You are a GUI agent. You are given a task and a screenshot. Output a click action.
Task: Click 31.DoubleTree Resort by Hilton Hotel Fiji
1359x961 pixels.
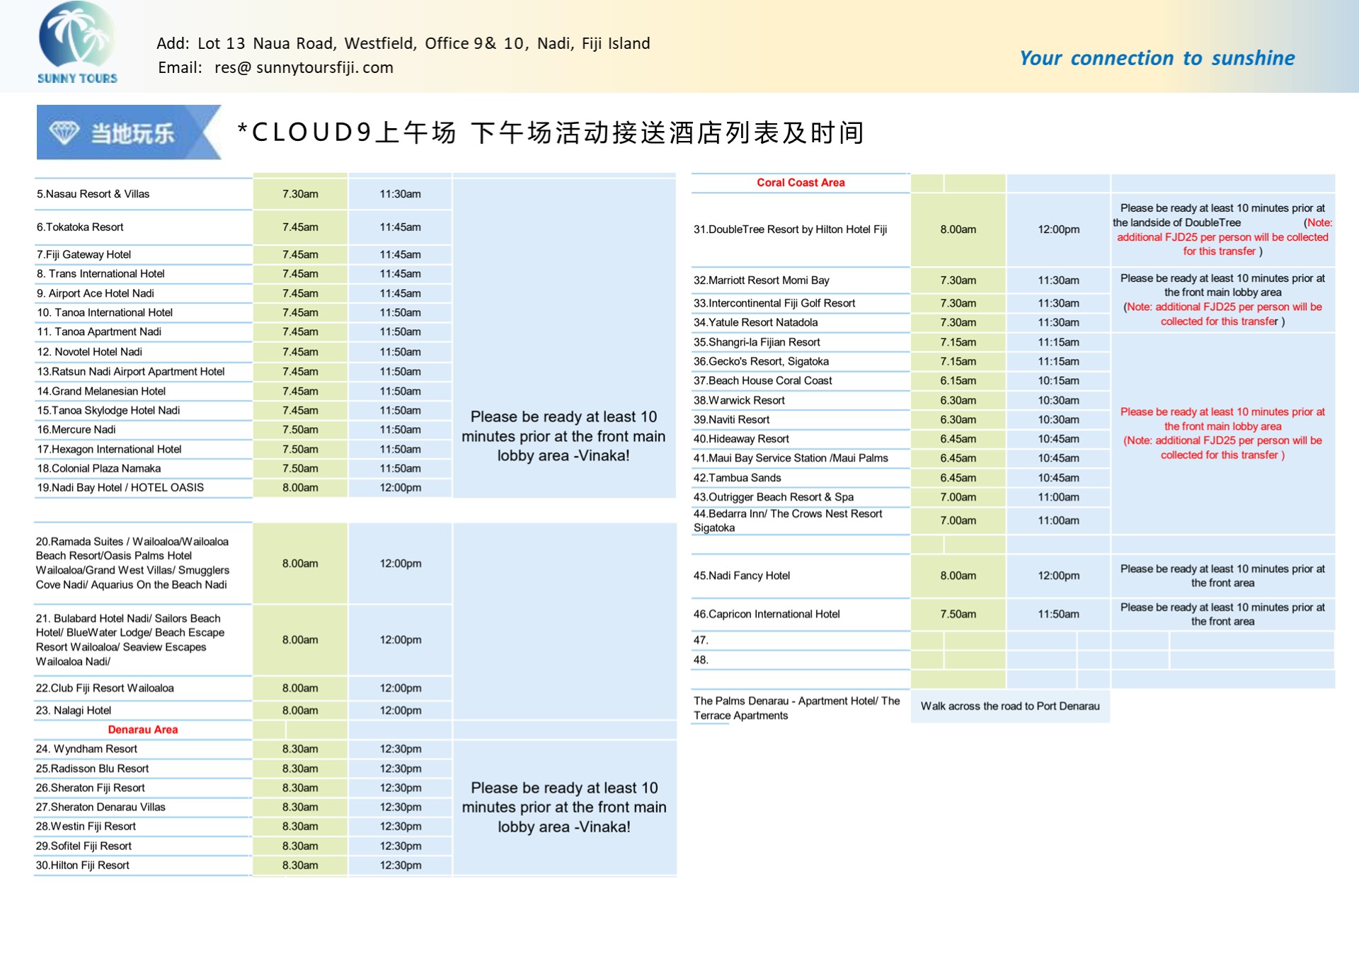click(790, 229)
